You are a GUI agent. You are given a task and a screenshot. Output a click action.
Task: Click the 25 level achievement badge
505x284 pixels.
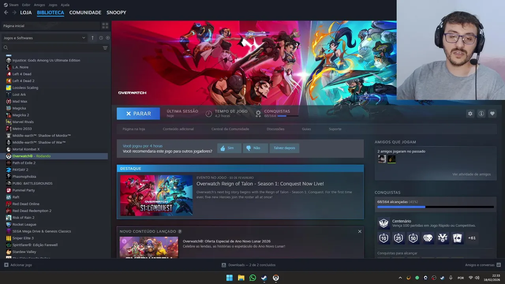tap(398, 238)
